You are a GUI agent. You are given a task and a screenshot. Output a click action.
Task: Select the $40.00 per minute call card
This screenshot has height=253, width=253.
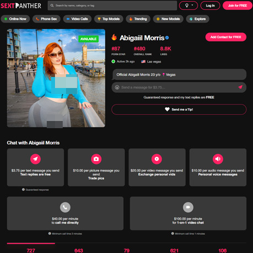(x=65, y=213)
